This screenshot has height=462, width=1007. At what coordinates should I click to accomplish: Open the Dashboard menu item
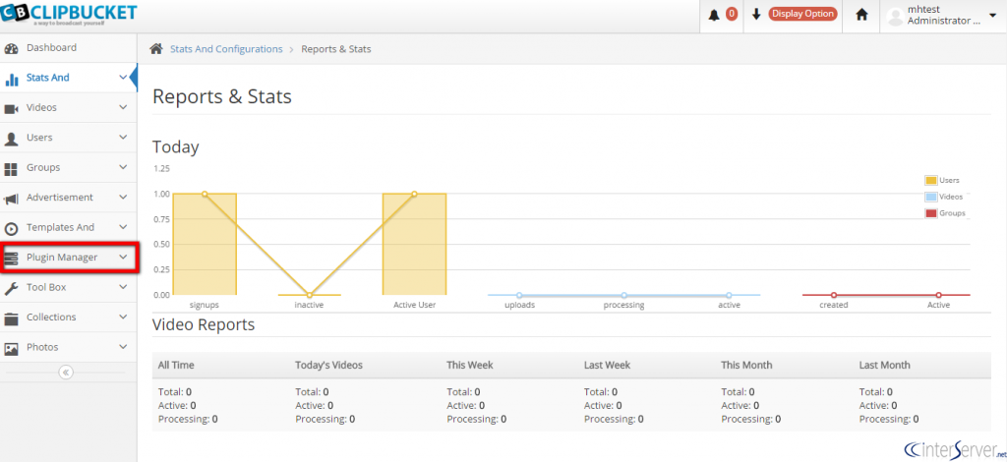click(x=68, y=47)
